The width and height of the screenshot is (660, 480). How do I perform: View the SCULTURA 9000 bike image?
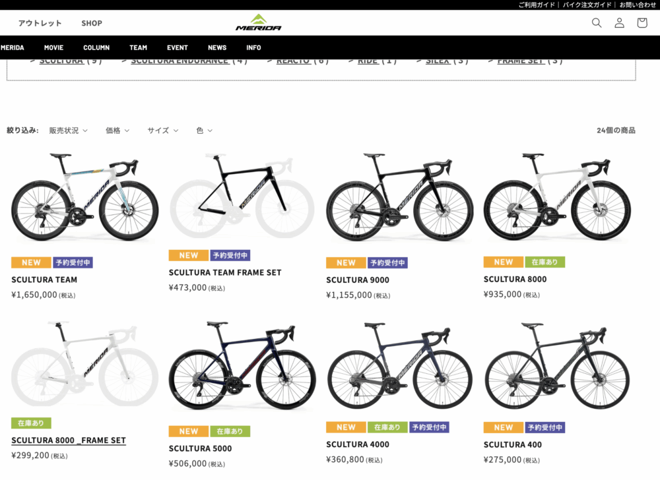(399, 197)
